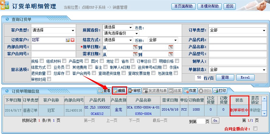Image resolution: width=270 pixels, height=134 pixels.
Task: Click the 查询 search button
Action: click(x=225, y=77)
